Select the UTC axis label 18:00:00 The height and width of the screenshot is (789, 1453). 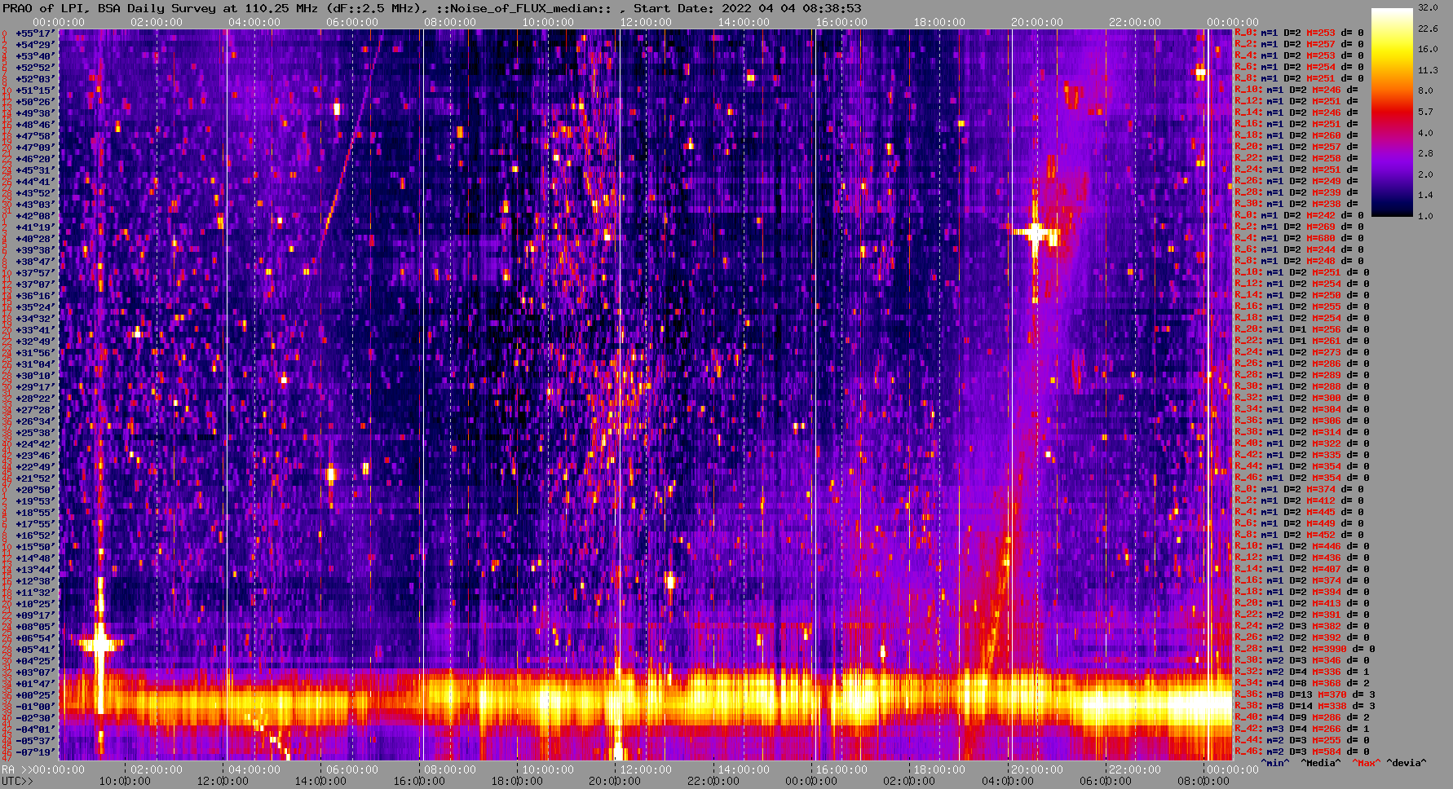[x=516, y=781]
